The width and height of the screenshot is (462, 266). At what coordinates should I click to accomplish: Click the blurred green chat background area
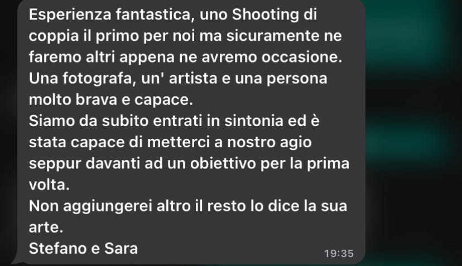[412, 133]
